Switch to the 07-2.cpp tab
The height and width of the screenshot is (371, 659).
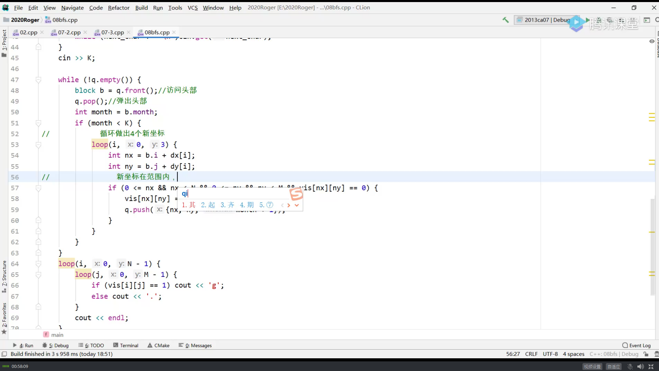click(69, 32)
